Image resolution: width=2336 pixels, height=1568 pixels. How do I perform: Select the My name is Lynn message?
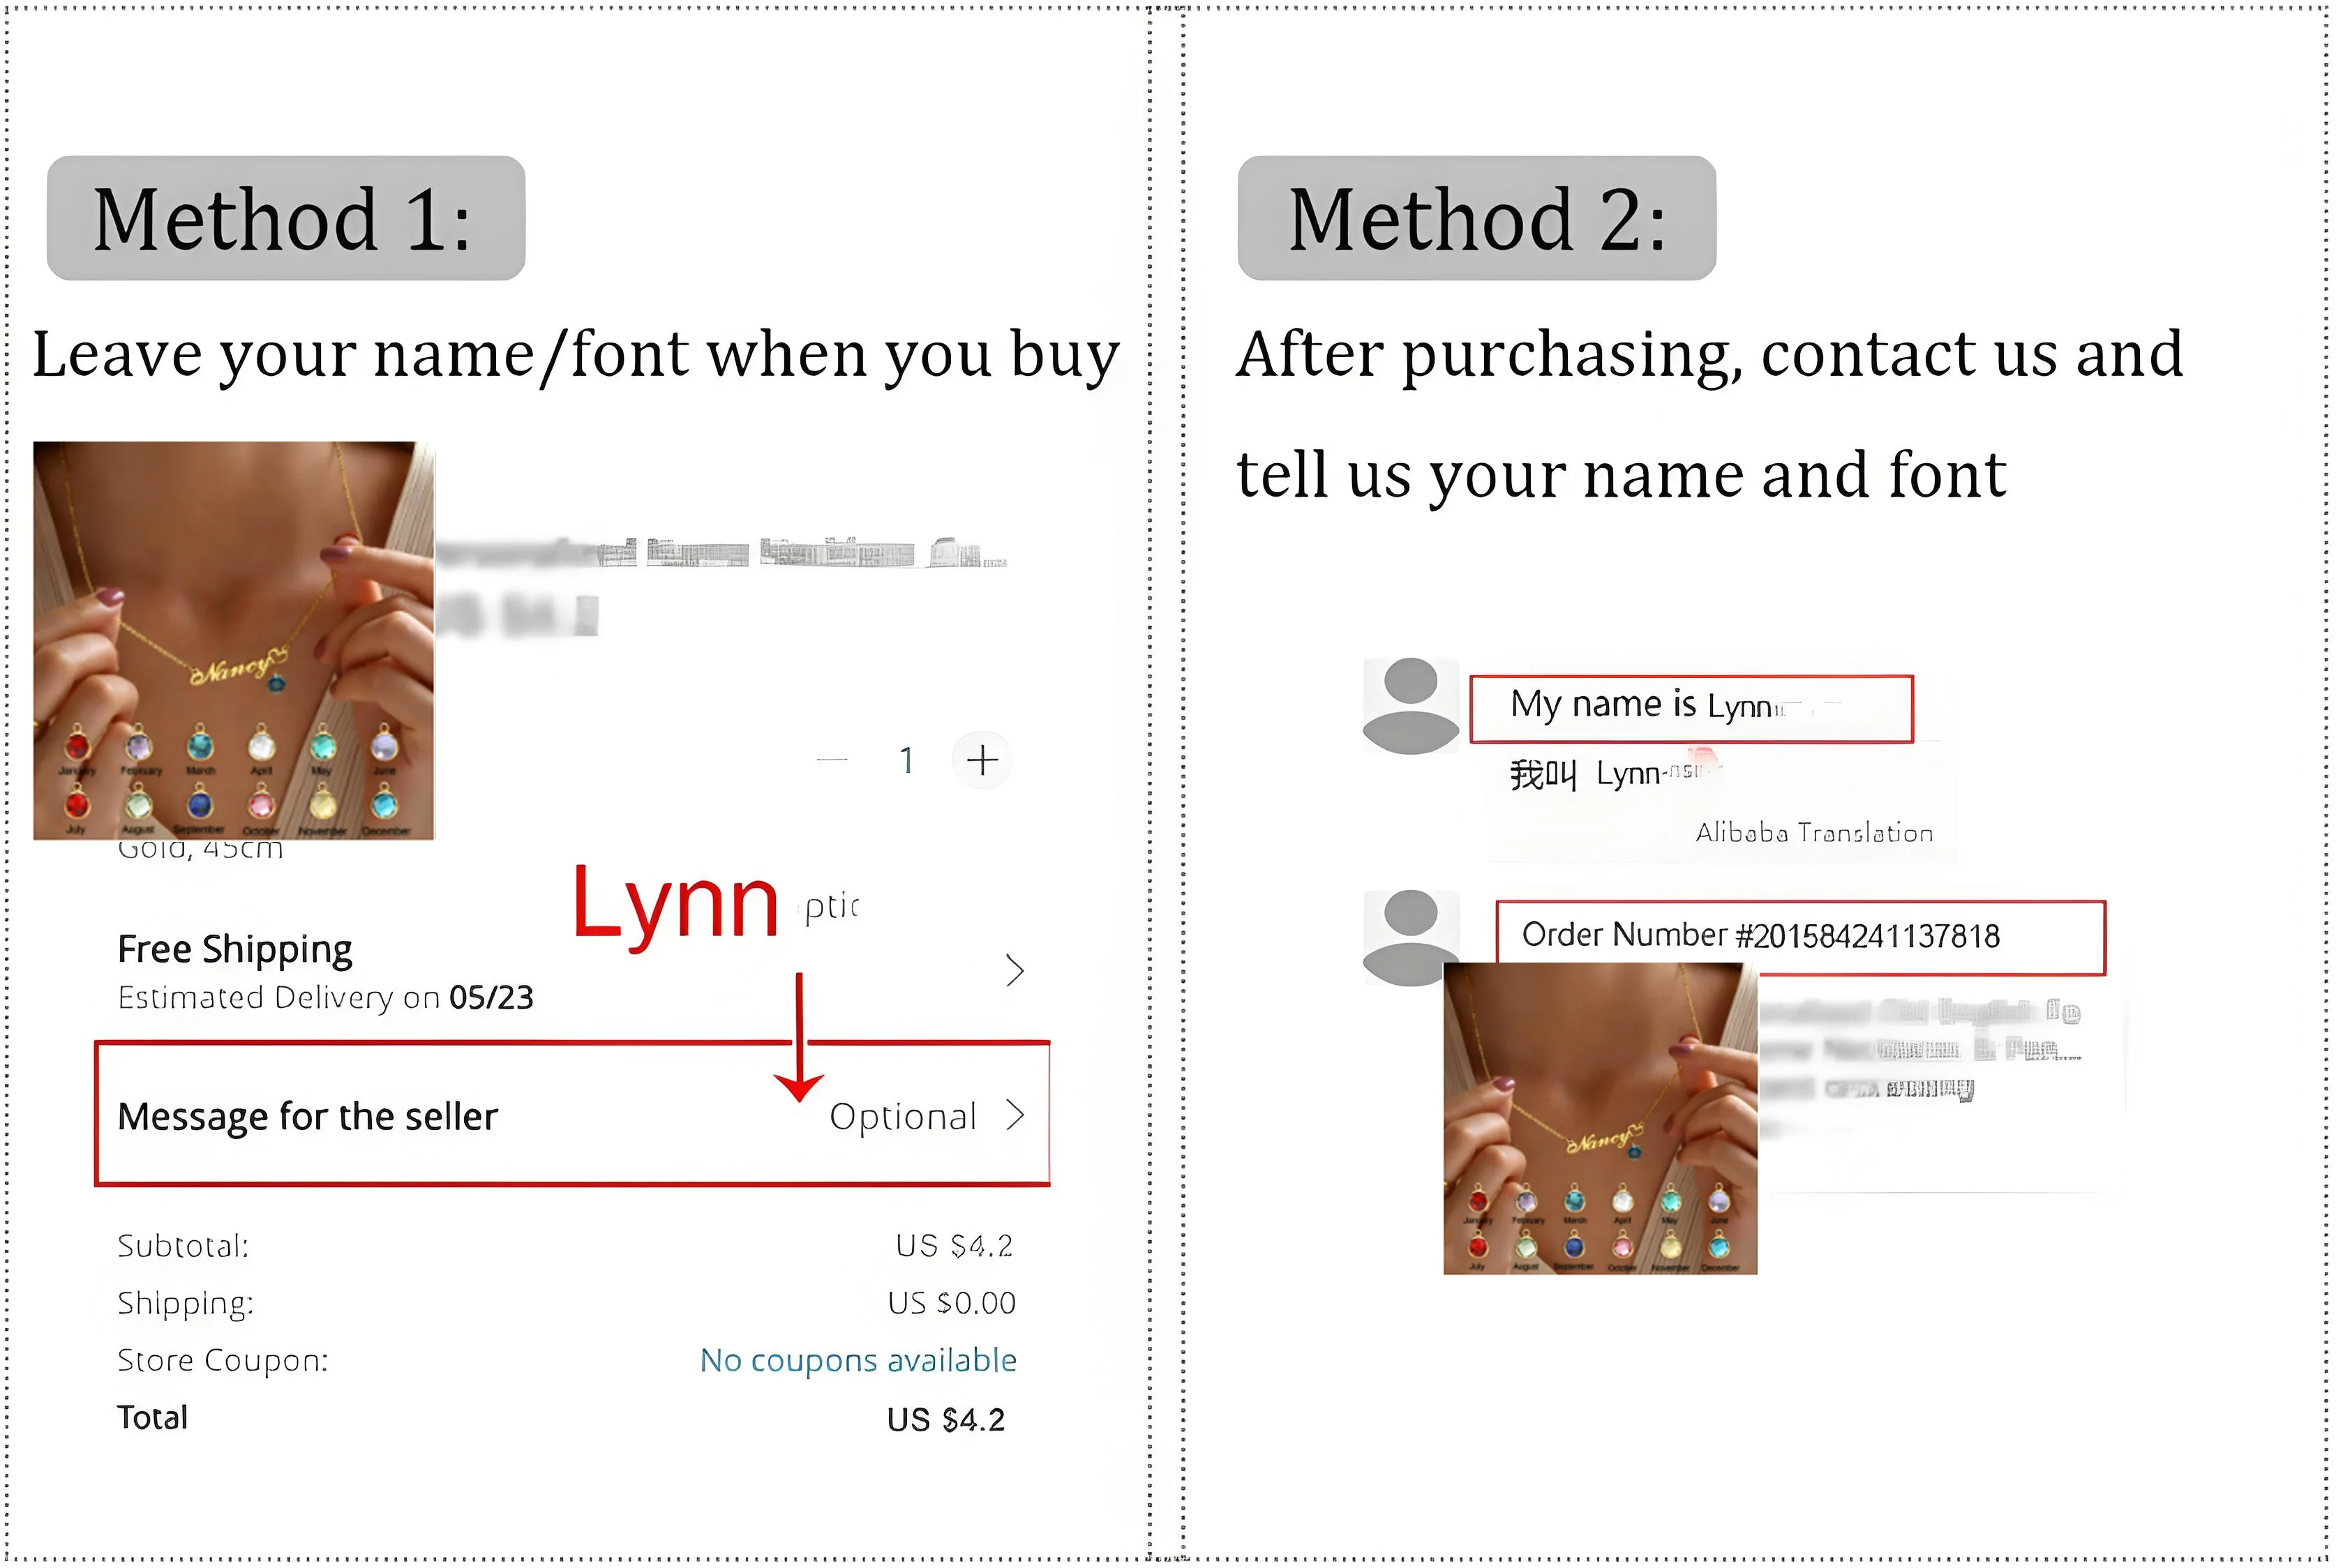pos(1691,709)
